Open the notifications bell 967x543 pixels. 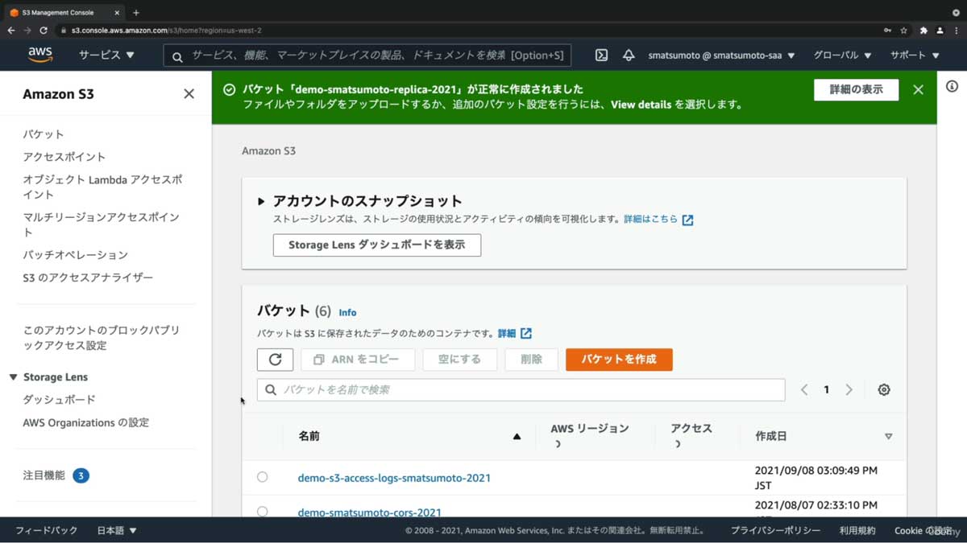[629, 55]
